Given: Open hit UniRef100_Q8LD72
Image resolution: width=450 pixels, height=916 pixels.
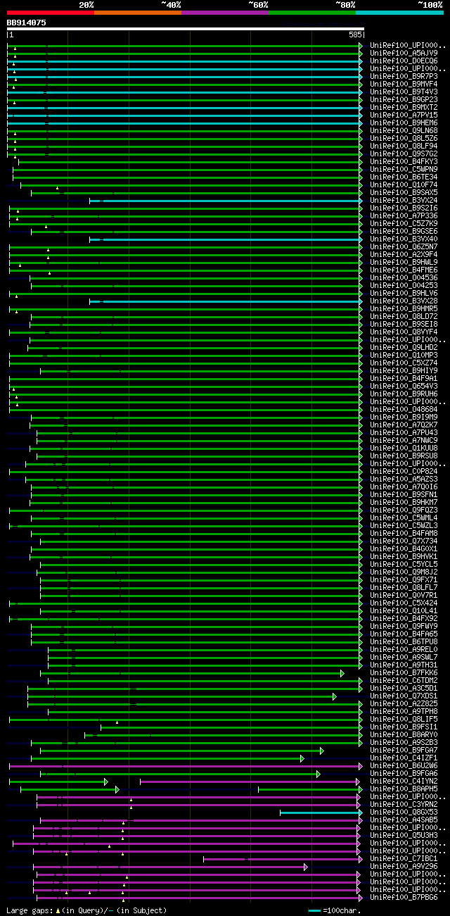Looking at the screenshot, I should [x=404, y=316].
